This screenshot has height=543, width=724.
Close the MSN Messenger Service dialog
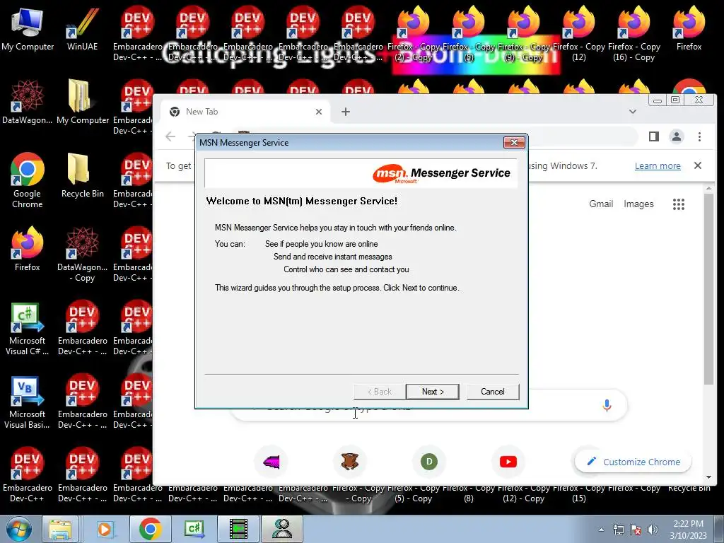pos(514,143)
